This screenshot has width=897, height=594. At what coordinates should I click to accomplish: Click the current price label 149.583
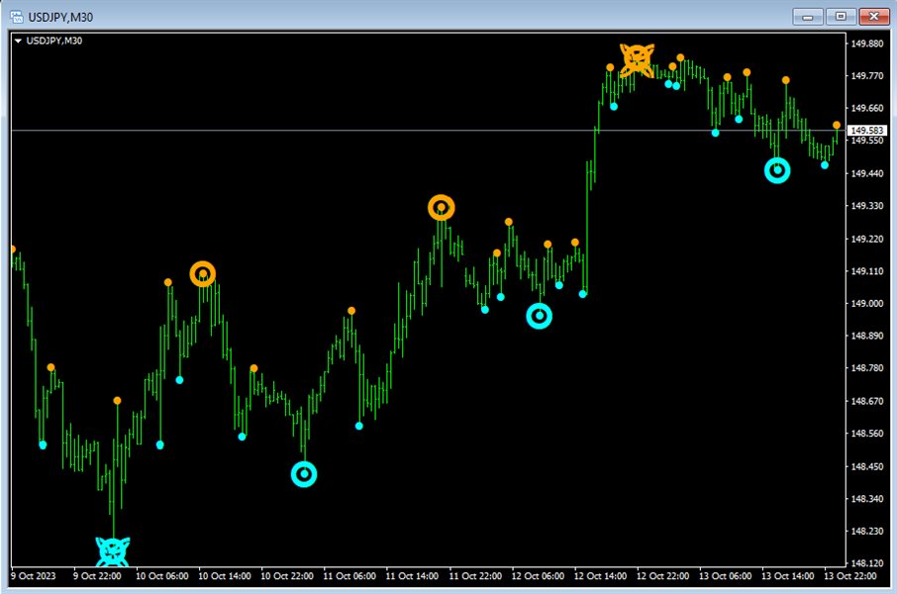867,131
